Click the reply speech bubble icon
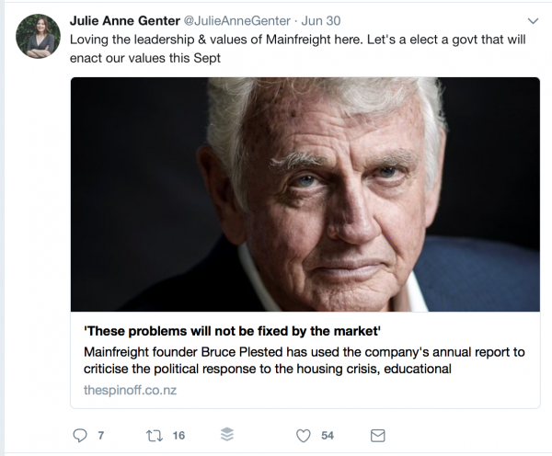 [x=80, y=435]
